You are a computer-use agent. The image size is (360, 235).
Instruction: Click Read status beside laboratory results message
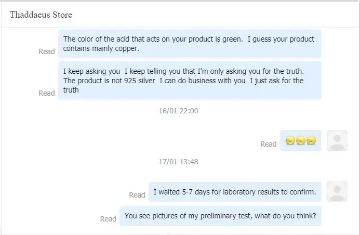click(x=137, y=195)
